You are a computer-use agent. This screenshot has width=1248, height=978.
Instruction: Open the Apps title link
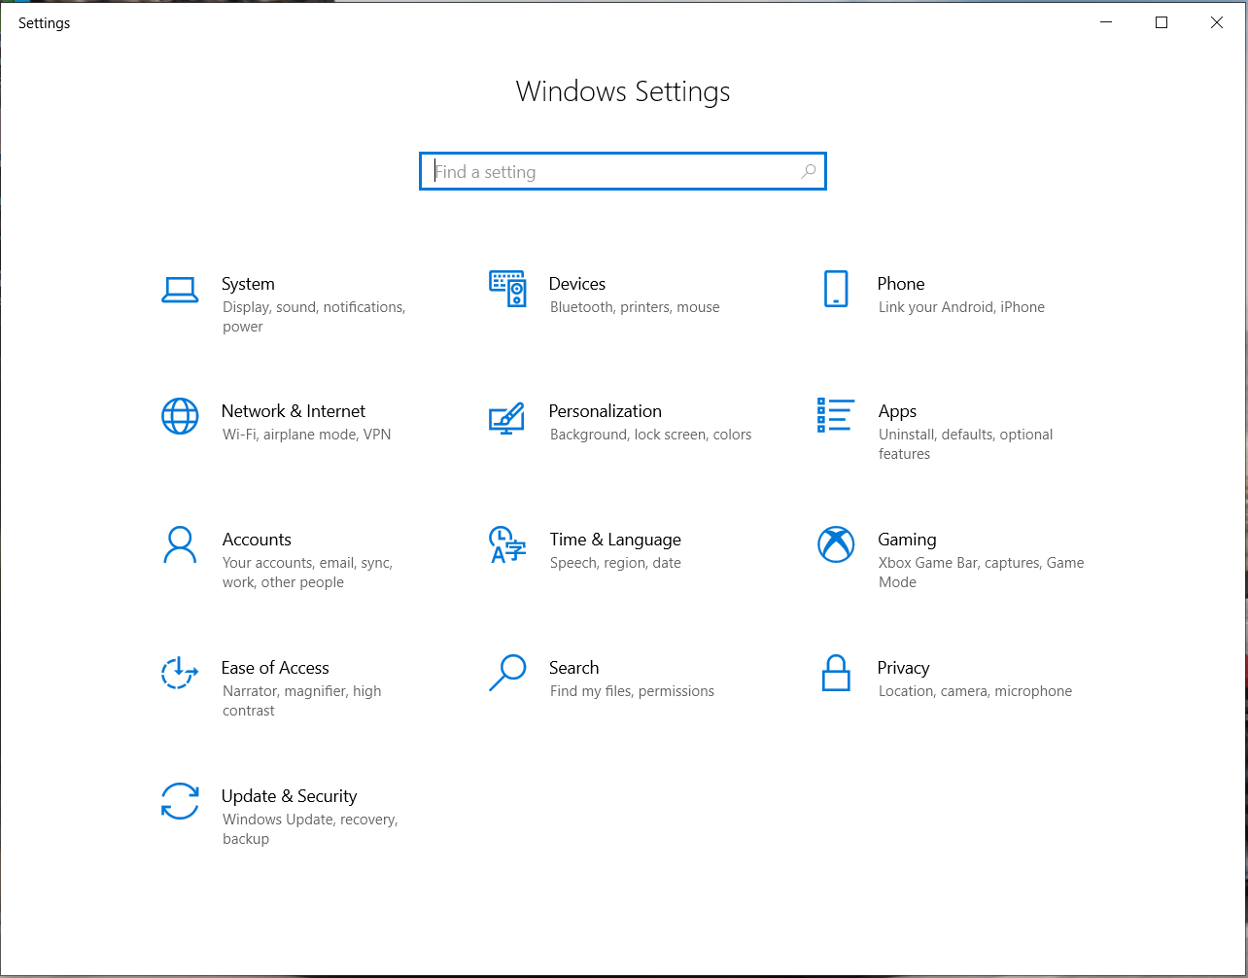897,411
